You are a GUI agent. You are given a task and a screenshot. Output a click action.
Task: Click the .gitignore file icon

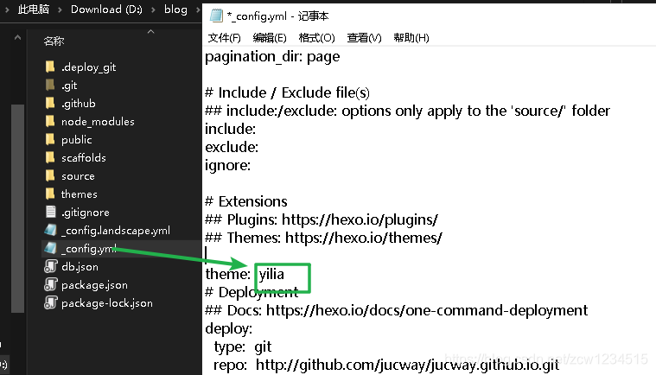(x=51, y=212)
